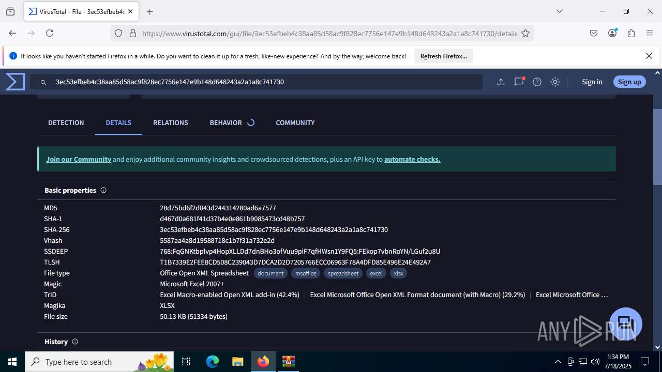Open Save to Pocket icon

pos(594,33)
